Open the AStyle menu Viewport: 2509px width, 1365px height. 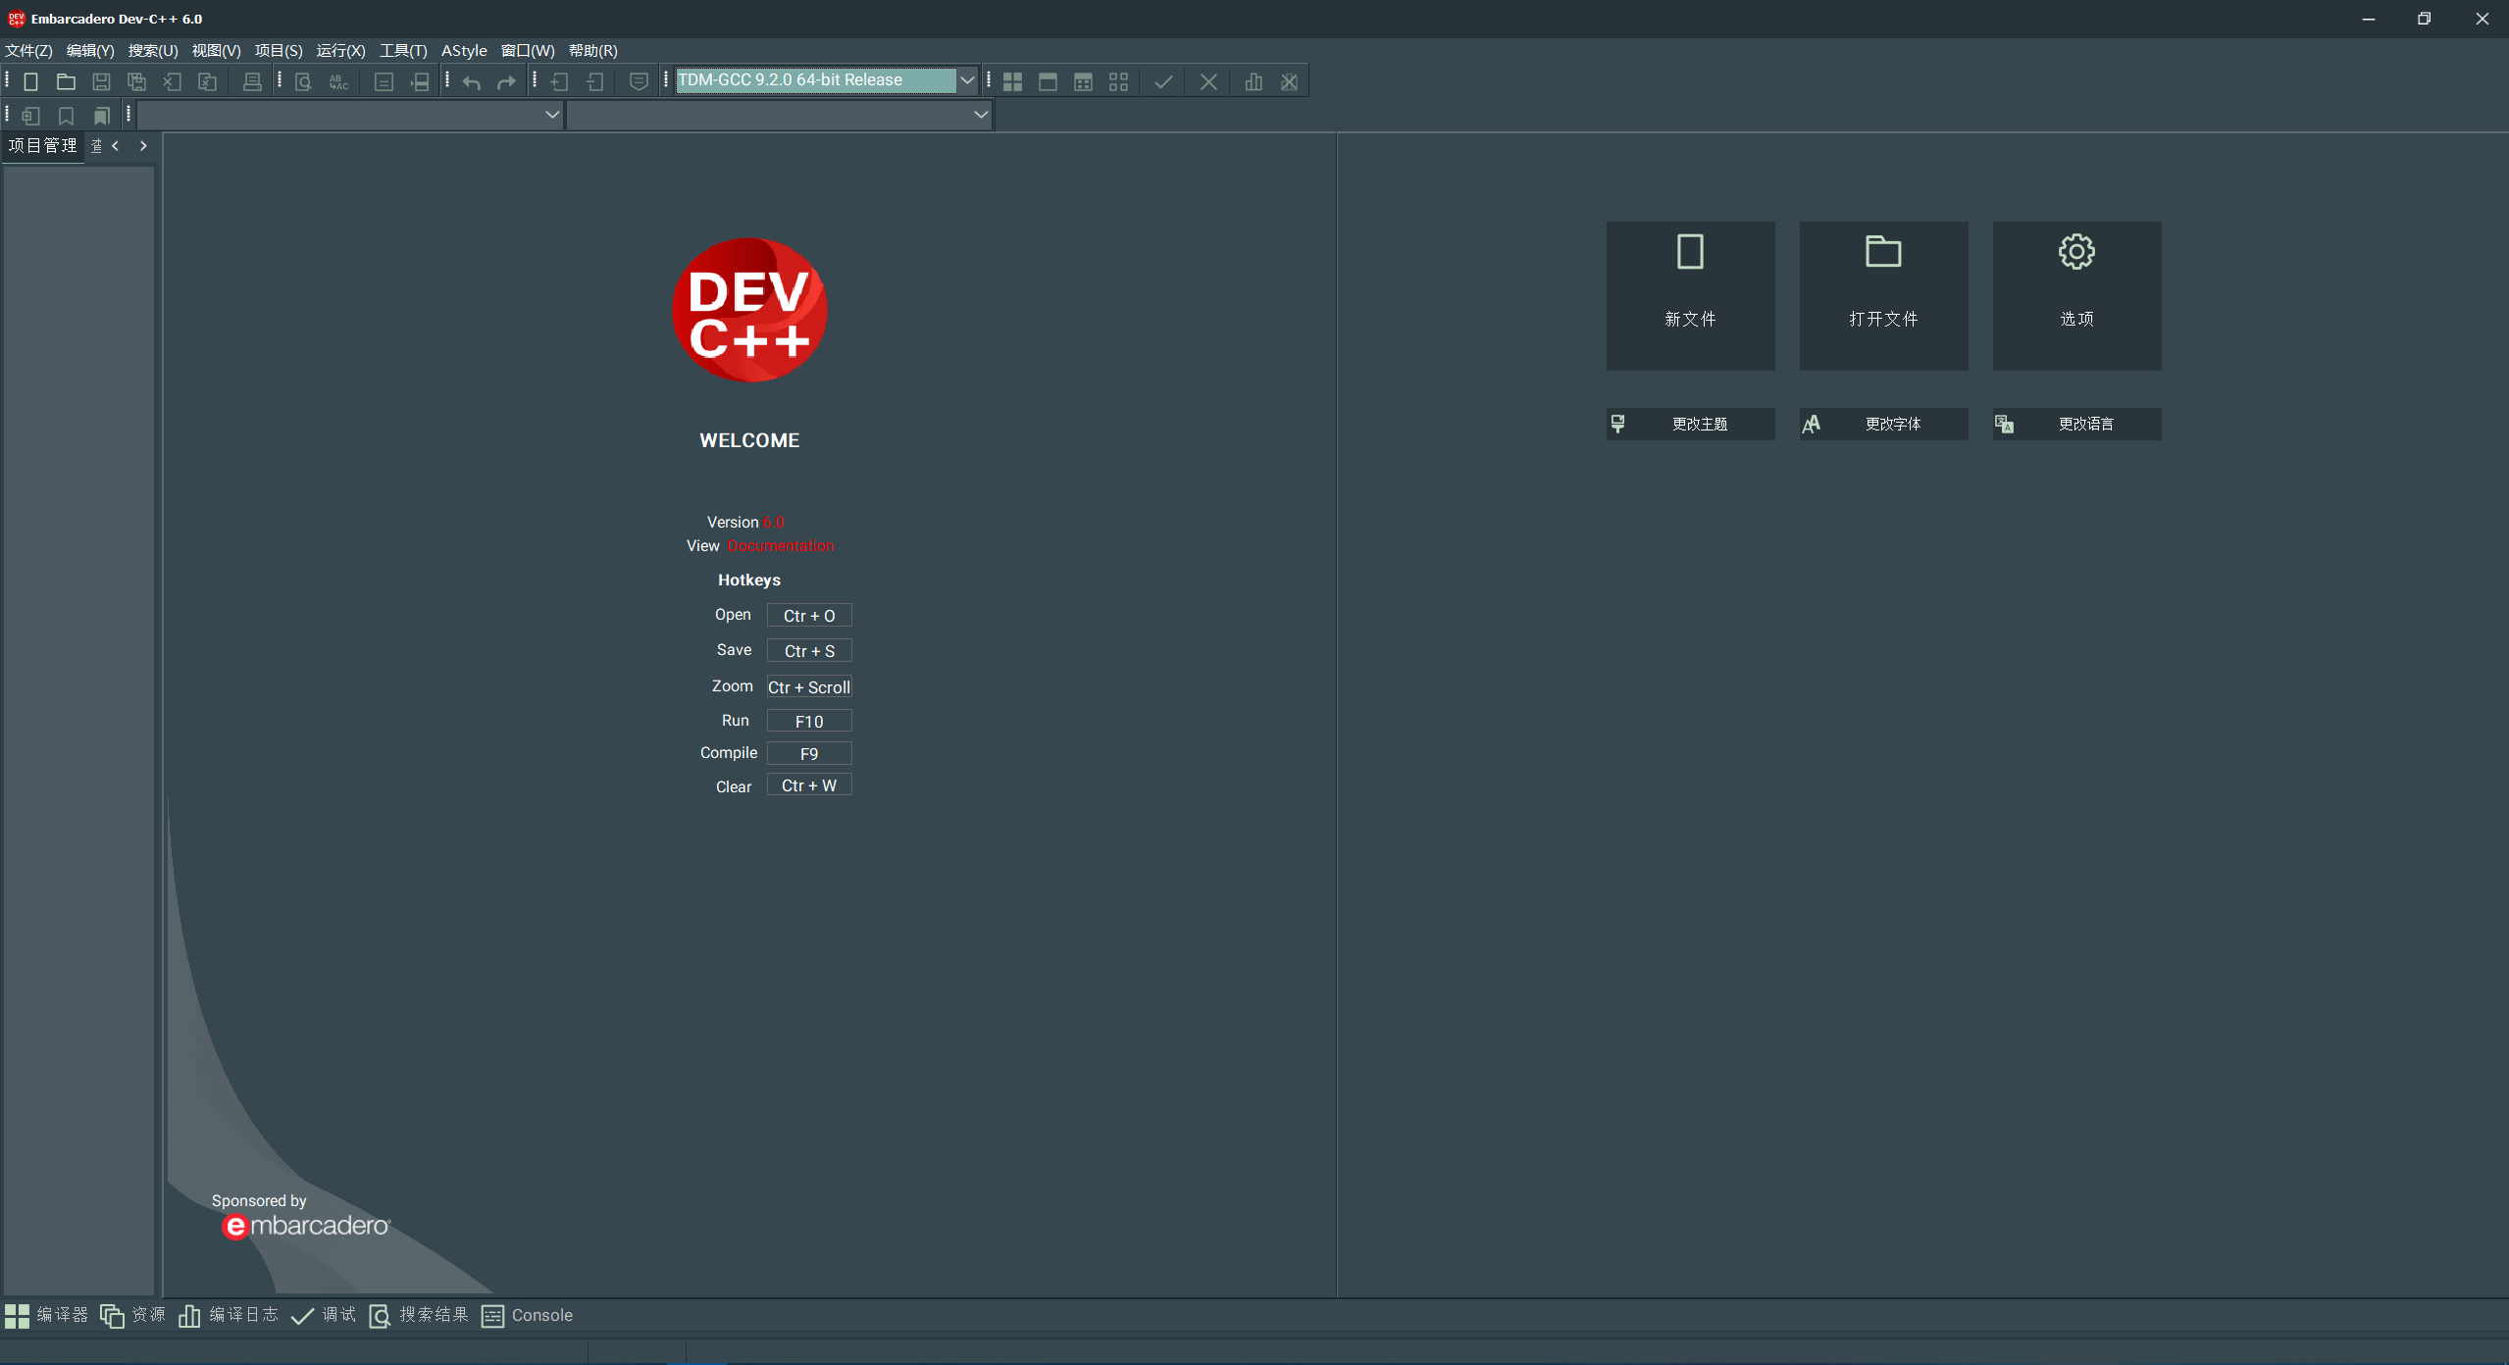(x=464, y=51)
